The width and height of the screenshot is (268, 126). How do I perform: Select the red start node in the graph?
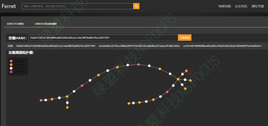click(x=41, y=100)
